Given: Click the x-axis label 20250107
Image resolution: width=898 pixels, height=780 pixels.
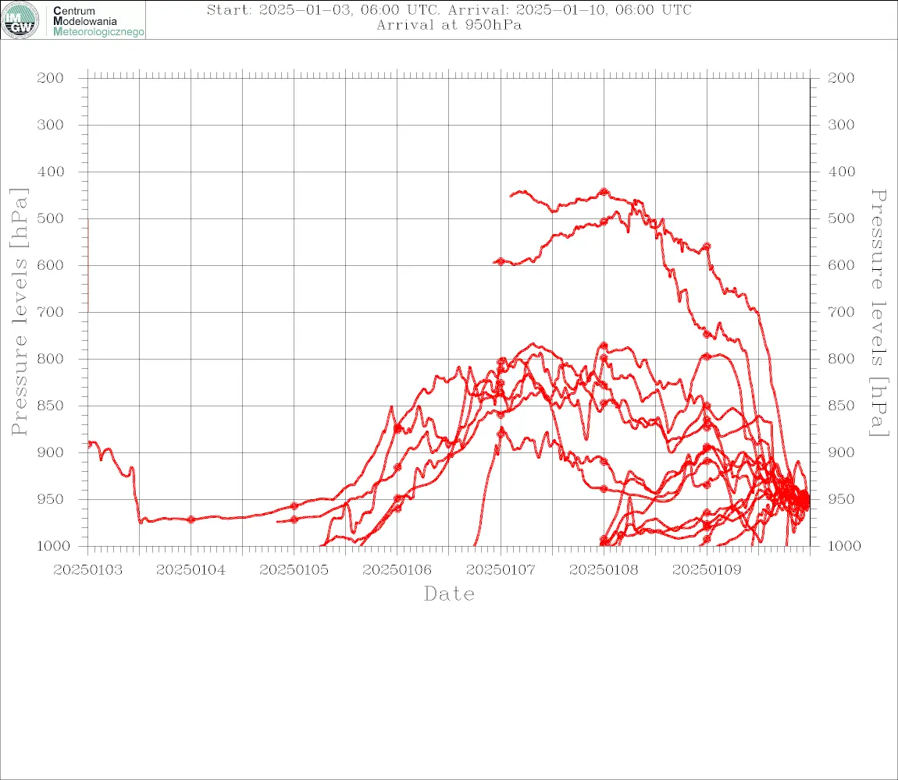Looking at the screenshot, I should [501, 570].
